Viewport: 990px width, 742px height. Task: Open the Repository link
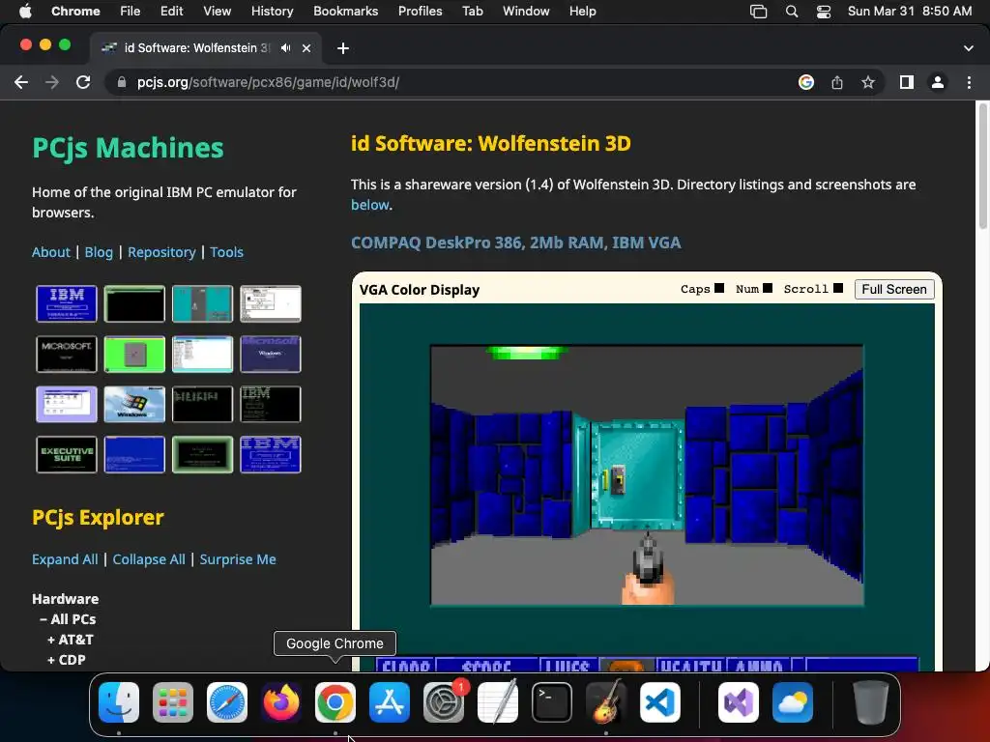(161, 252)
